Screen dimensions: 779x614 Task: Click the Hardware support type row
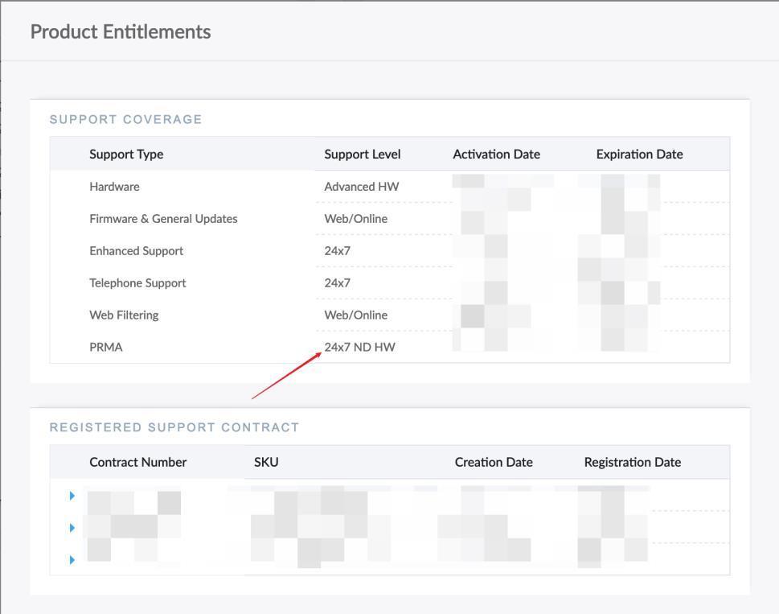tap(114, 187)
